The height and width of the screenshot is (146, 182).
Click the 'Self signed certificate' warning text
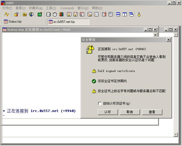[116, 71]
